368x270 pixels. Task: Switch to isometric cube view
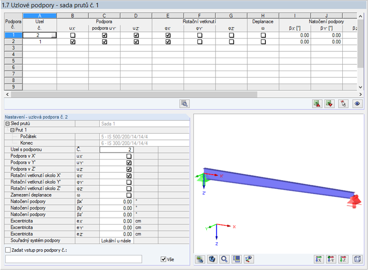point(357,259)
